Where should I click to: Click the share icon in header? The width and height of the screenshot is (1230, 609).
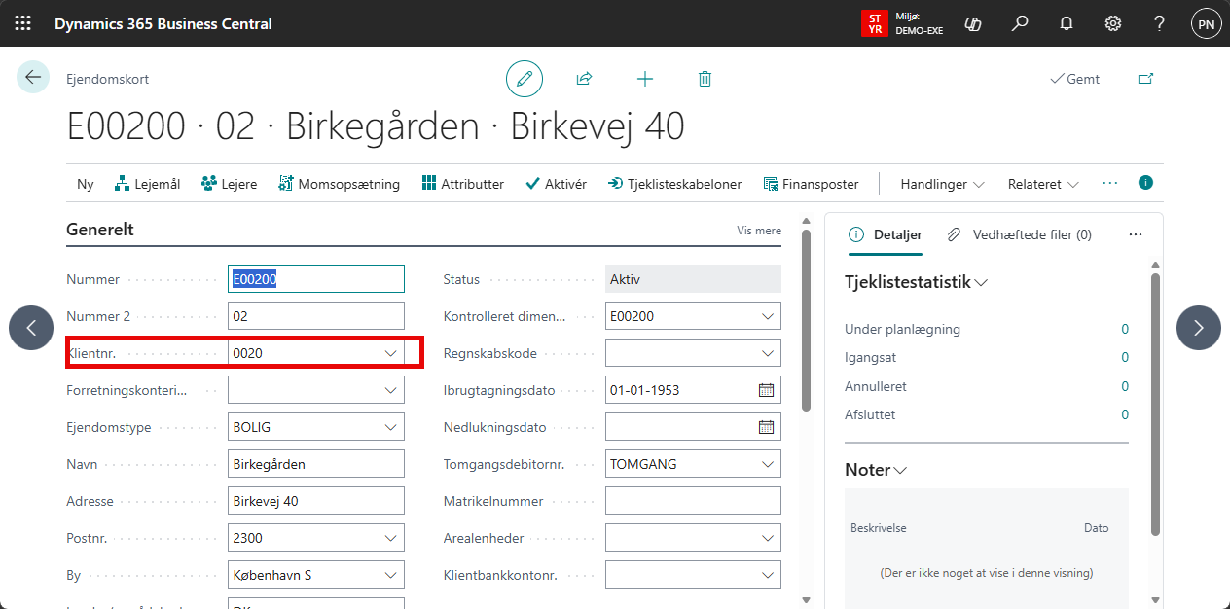click(584, 79)
